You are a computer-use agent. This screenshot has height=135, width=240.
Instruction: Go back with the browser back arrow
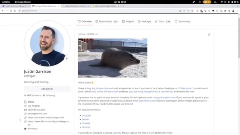point(3,11)
